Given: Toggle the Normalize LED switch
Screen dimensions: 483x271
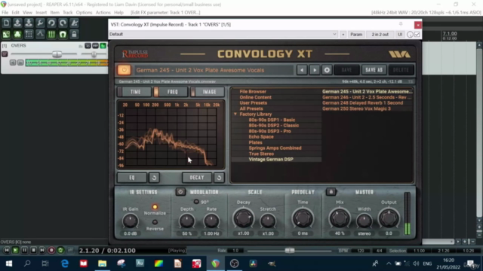Looking at the screenshot, I should pos(155,207).
